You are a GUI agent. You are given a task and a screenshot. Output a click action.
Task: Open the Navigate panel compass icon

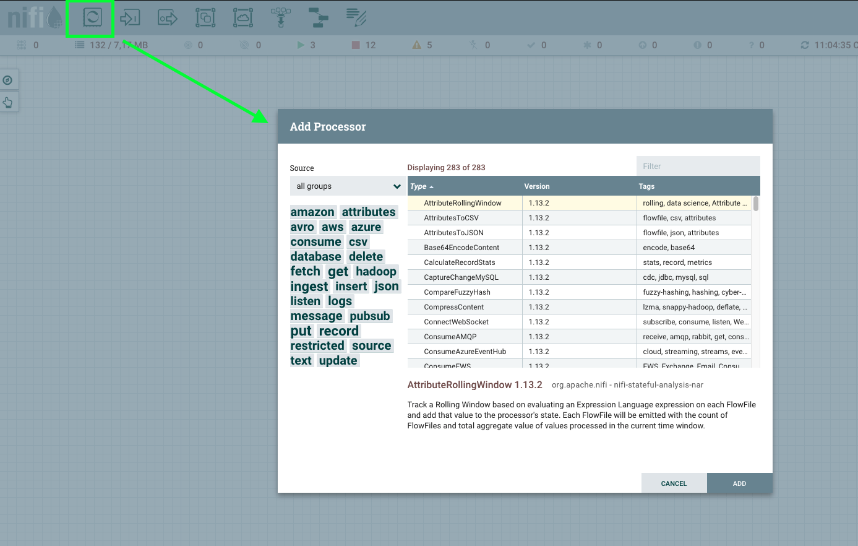pos(8,80)
